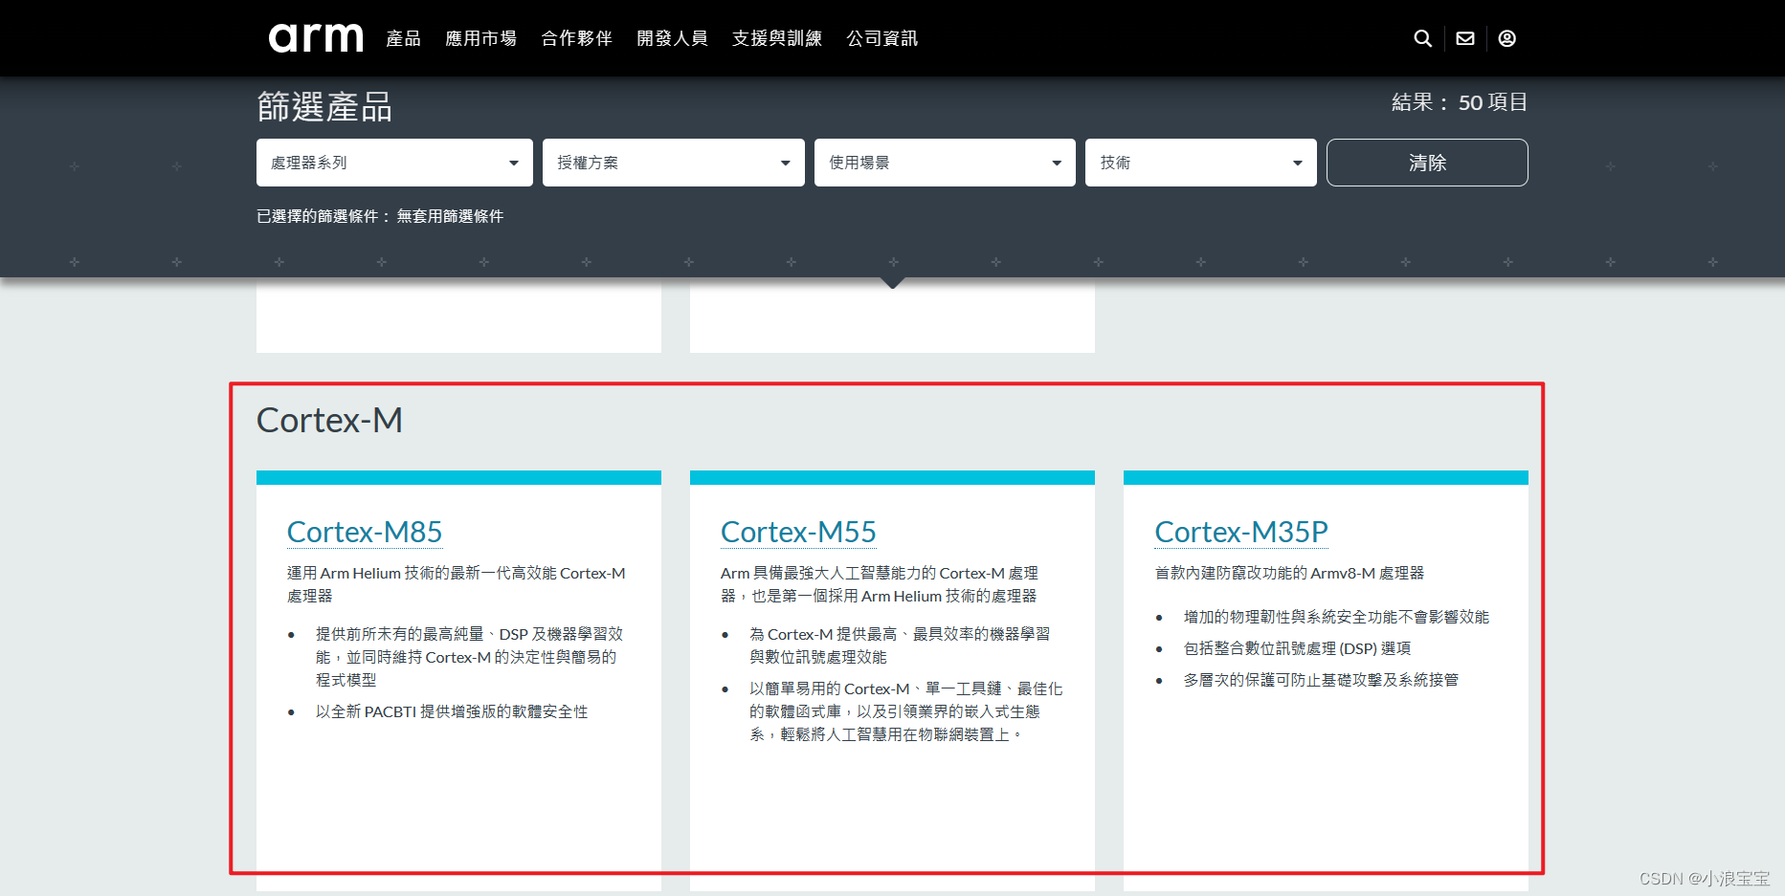Click the bullet starting 以簡單易用的 Cortex-M
The width and height of the screenshot is (1785, 896).
(905, 711)
